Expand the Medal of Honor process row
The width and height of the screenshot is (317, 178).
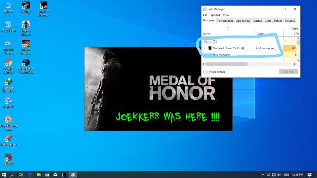[x=204, y=48]
